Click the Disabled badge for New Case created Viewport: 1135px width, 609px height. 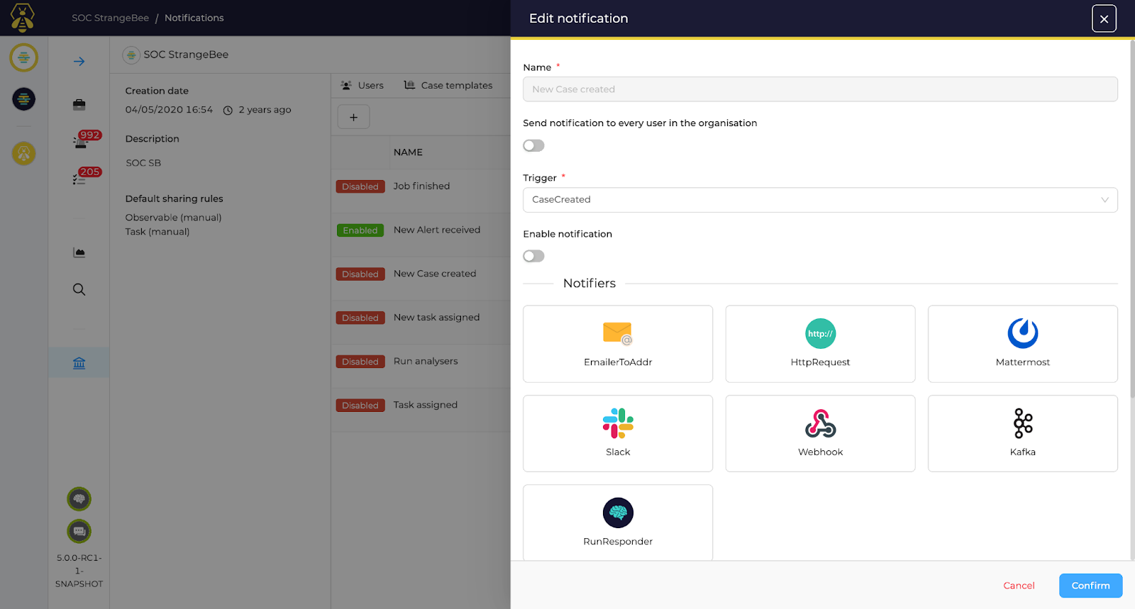coord(360,274)
